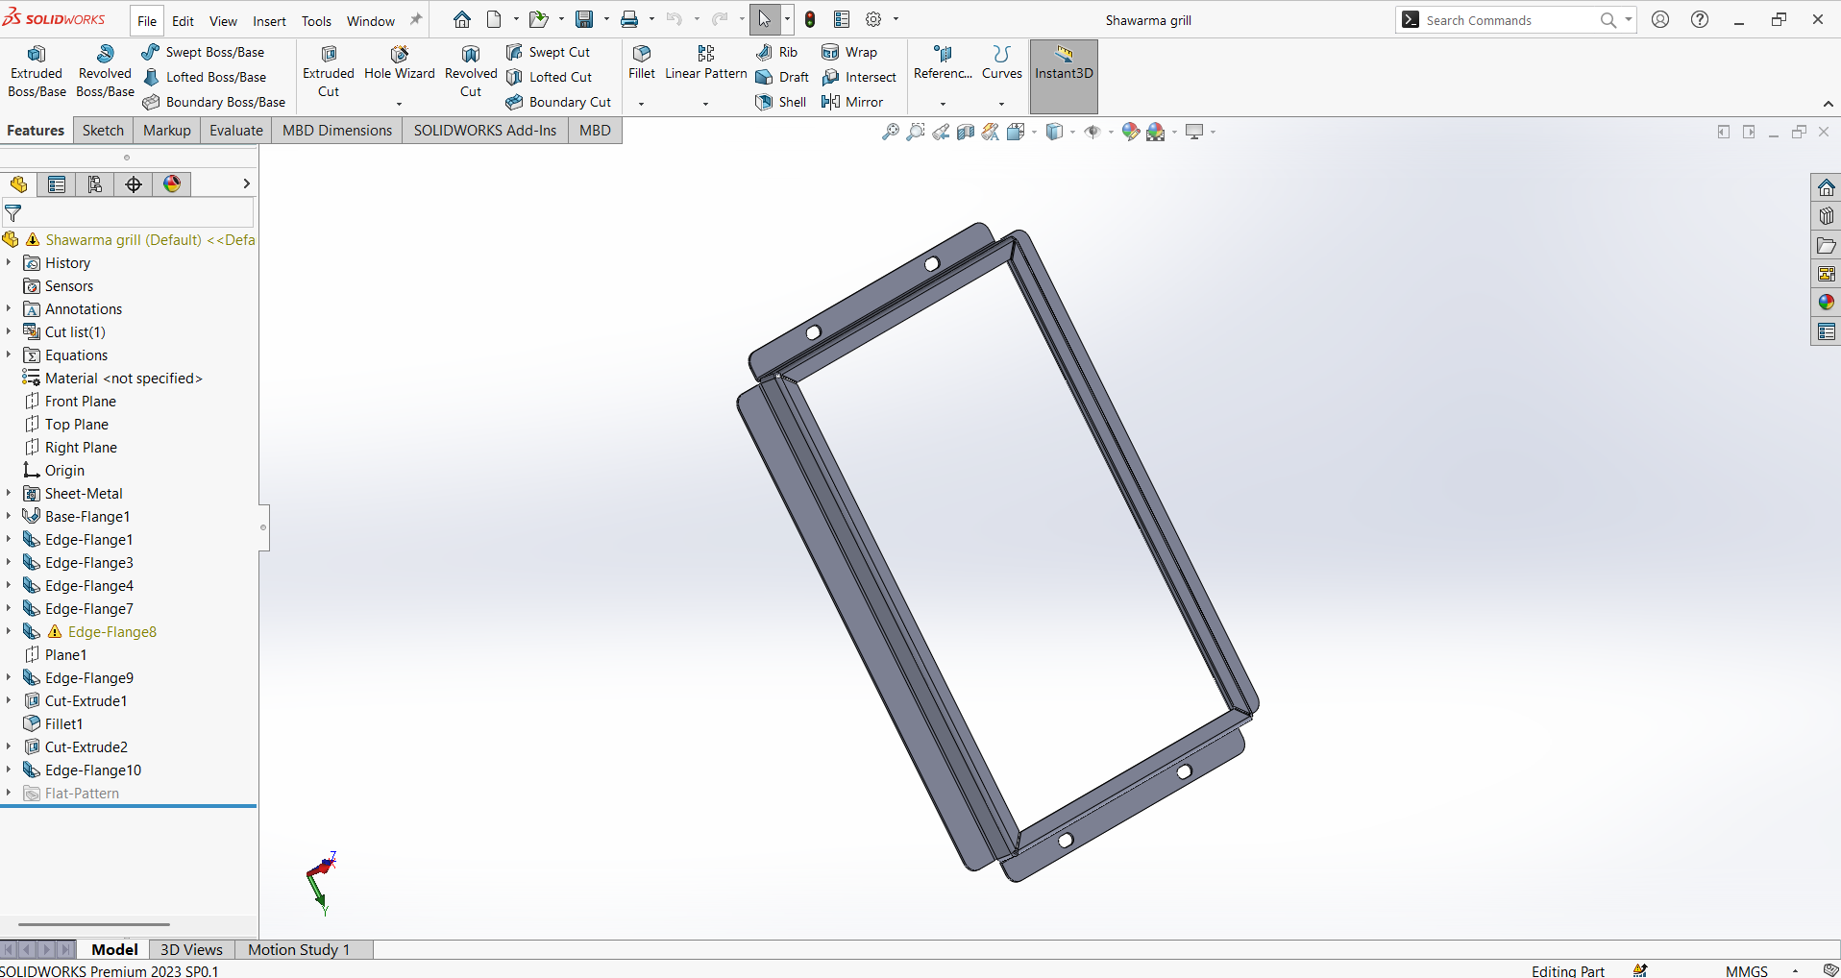Click the feature tree filter field
The width and height of the screenshot is (1841, 978).
coord(129,212)
